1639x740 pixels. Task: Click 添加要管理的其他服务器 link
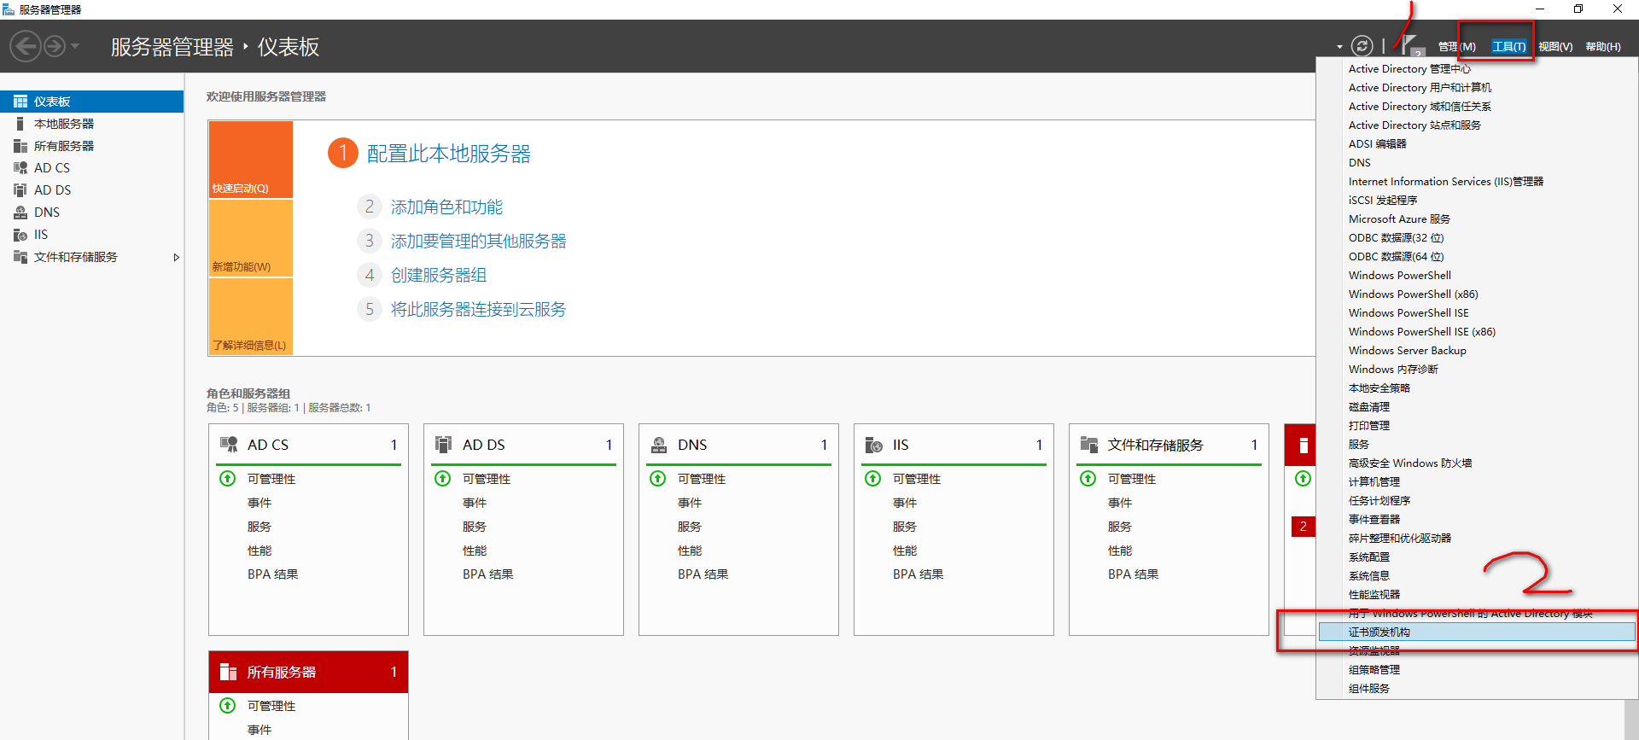point(479,242)
